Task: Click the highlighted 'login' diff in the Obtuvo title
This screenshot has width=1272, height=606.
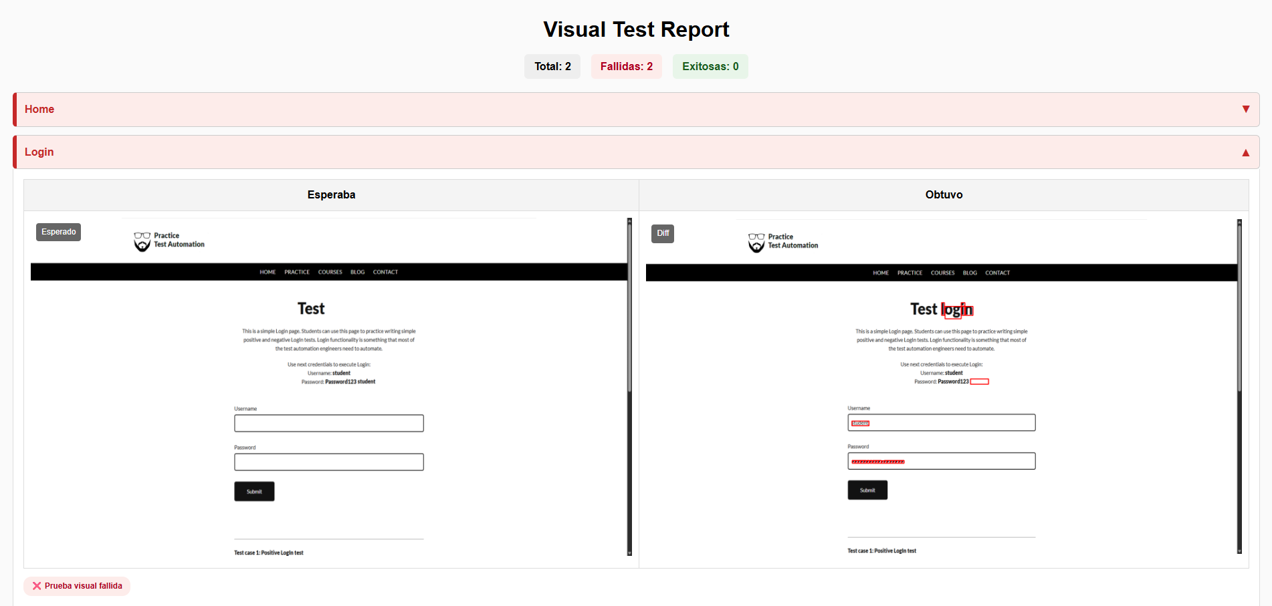Action: pyautogui.click(x=956, y=309)
